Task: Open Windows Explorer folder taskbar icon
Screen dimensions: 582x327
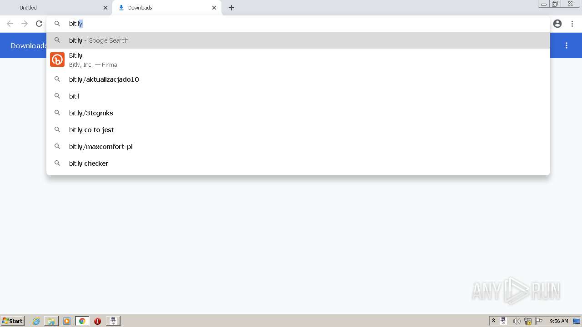Action: coord(51,321)
